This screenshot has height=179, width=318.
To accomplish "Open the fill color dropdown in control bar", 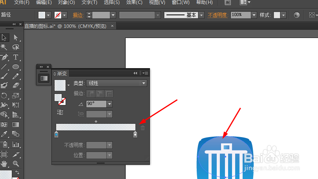I will 48,15.
